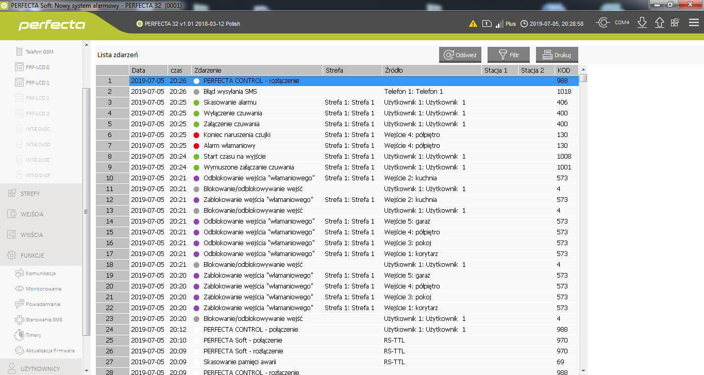The image size is (704, 375).
Task: Click the Filtr button
Action: (508, 55)
